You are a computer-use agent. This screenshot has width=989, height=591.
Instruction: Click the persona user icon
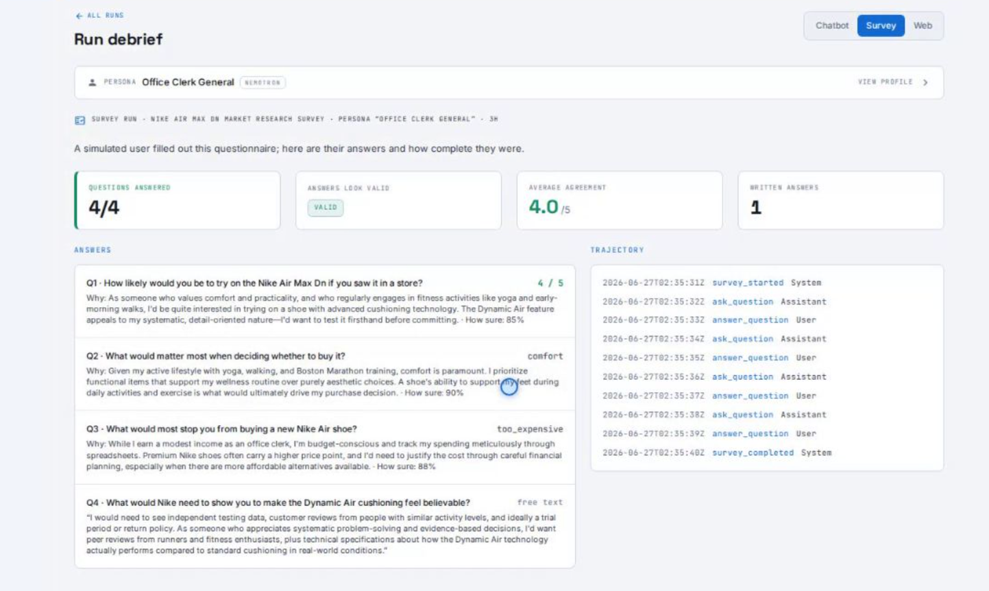pyautogui.click(x=93, y=82)
